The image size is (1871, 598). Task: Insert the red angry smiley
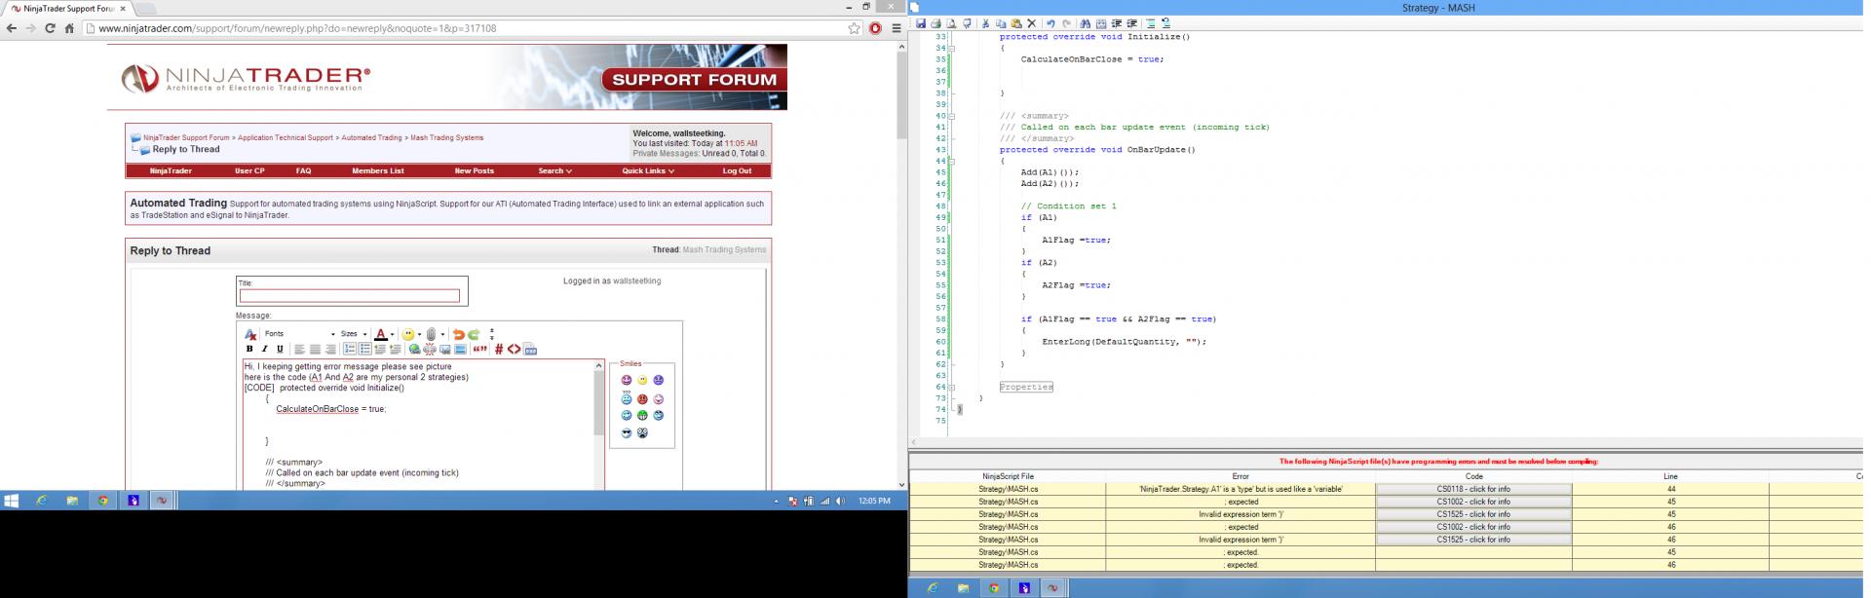coord(642,399)
